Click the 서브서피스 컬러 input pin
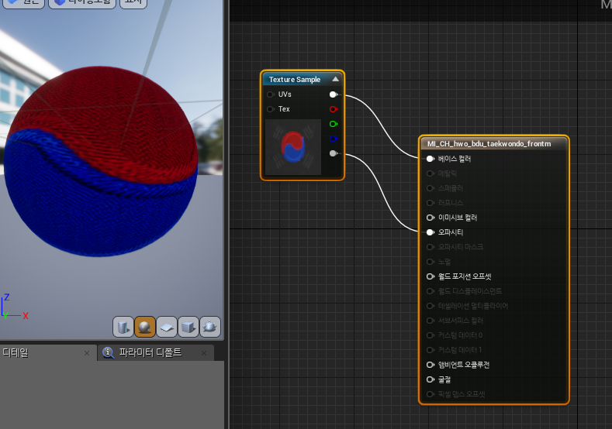The image size is (612, 429). [430, 321]
